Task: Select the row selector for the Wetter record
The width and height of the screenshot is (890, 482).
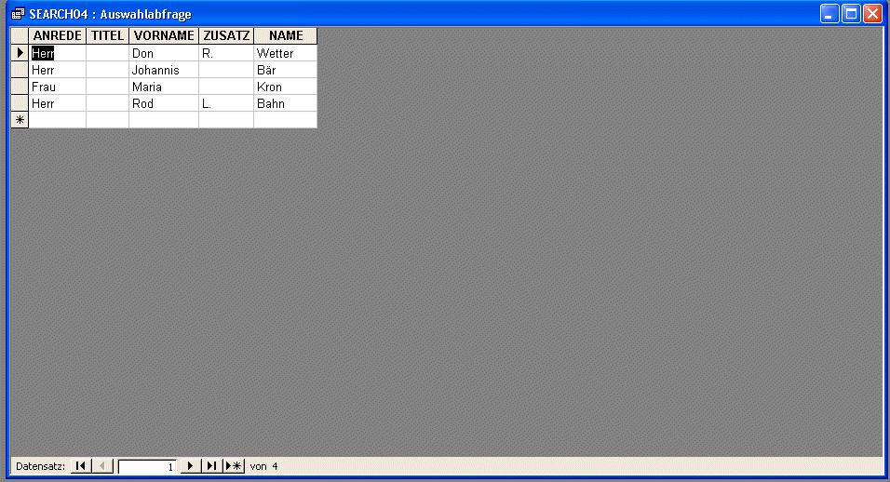Action: tap(20, 53)
